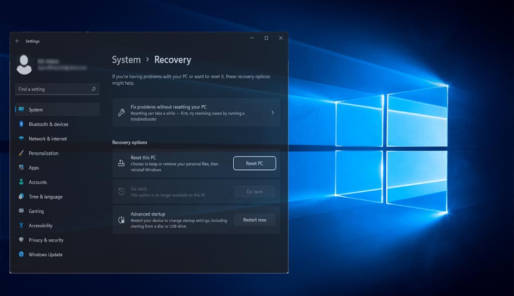The width and height of the screenshot is (514, 296).
Task: Expand Fix problems without resetting chevron
Action: [272, 113]
